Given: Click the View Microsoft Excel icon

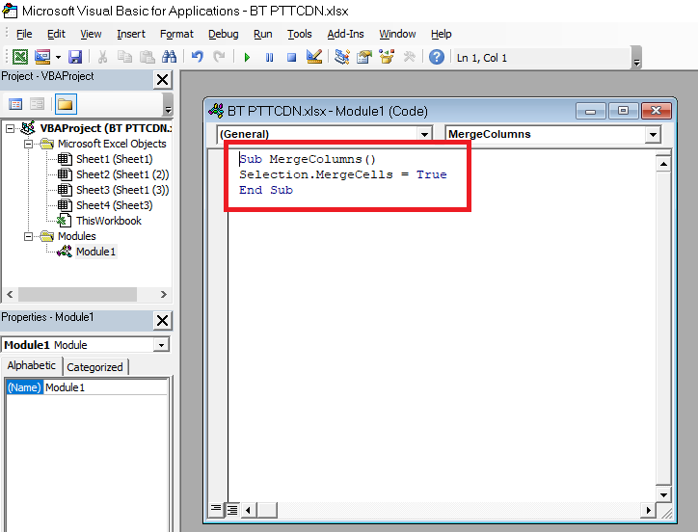Looking at the screenshot, I should point(20,57).
